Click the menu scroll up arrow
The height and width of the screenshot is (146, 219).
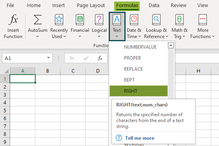coord(171,45)
